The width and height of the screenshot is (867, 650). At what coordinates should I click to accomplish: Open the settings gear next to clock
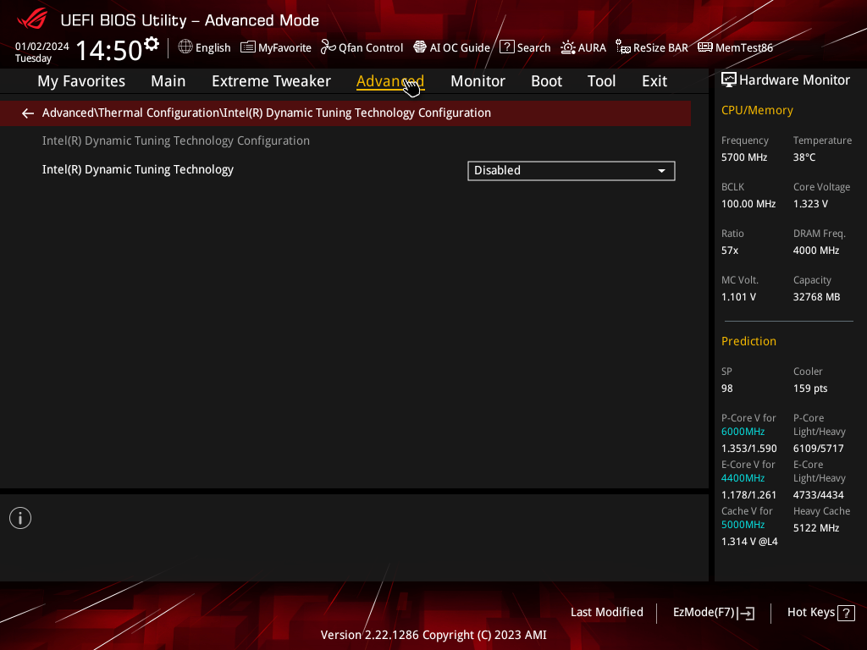click(x=152, y=44)
